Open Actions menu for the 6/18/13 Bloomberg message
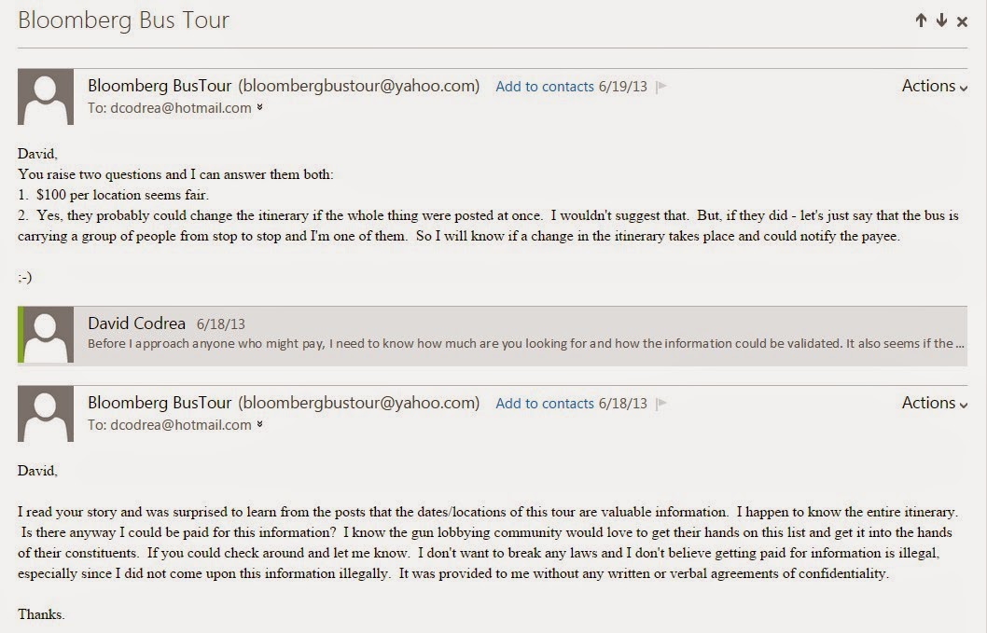987x633 pixels. 934,403
